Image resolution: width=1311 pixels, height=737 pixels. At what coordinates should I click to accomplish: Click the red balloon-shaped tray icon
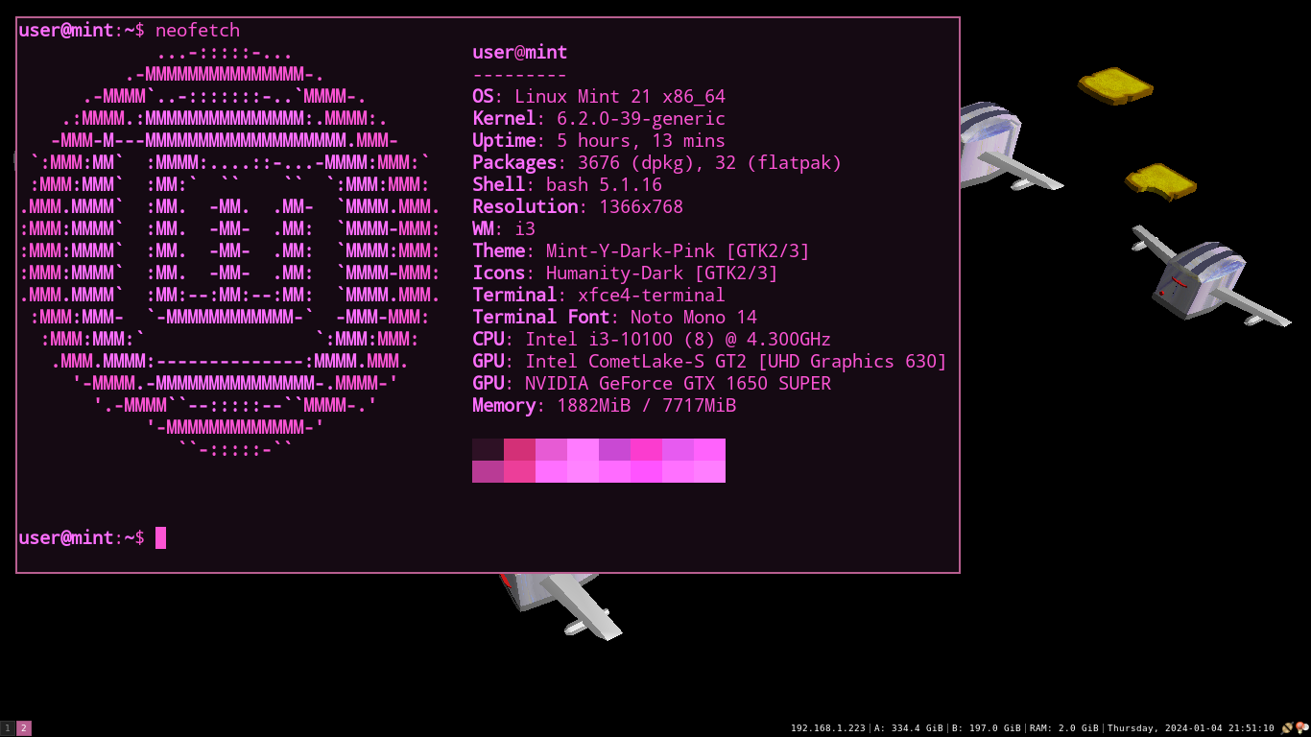(x=1302, y=728)
